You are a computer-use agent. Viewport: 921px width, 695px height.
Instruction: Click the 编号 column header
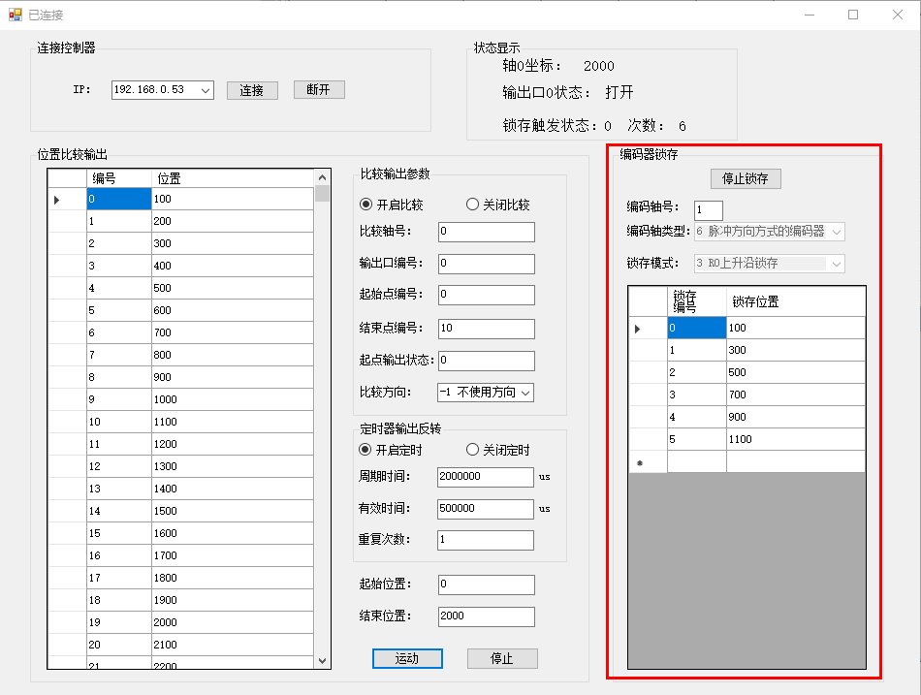click(x=119, y=178)
